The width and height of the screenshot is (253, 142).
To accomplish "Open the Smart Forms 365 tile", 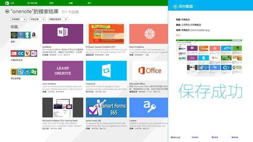I will (106, 107).
